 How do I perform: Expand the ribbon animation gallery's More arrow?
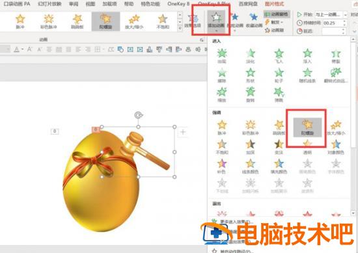(180, 28)
